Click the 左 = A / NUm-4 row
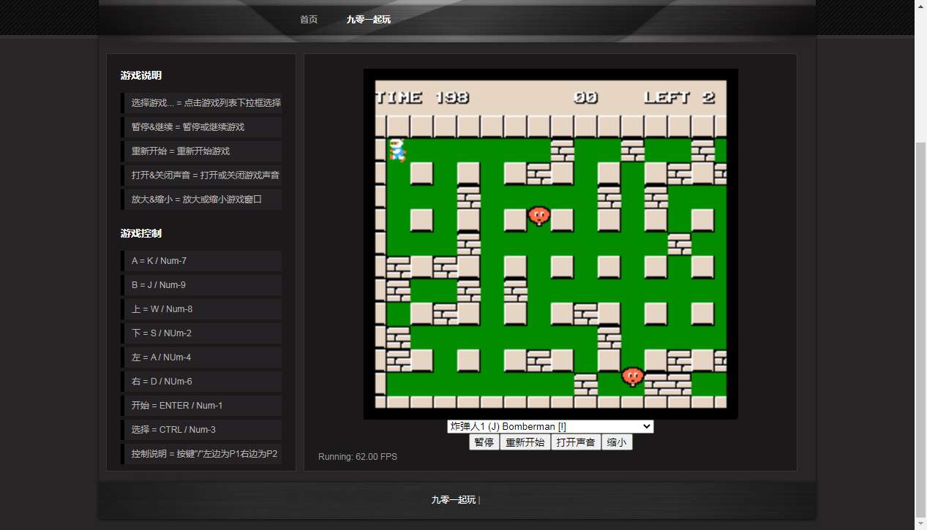Viewport: 927px width, 530px height. [x=201, y=357]
